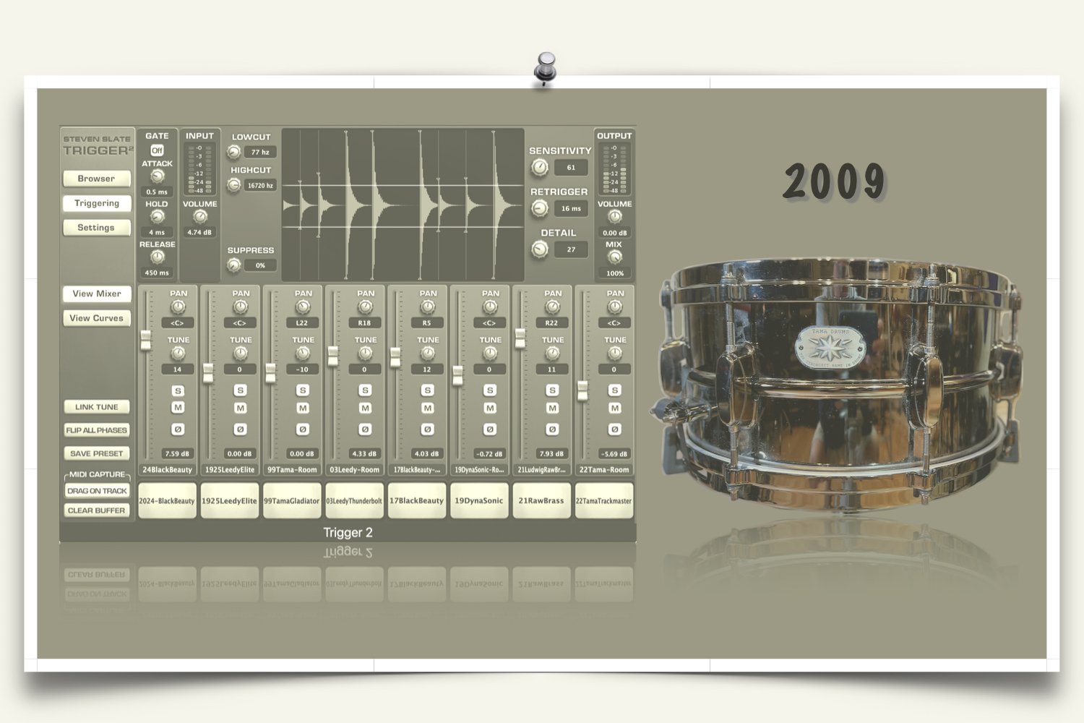
Task: Flip phase on the 24BlackBeauty channel
Action: pyautogui.click(x=178, y=429)
